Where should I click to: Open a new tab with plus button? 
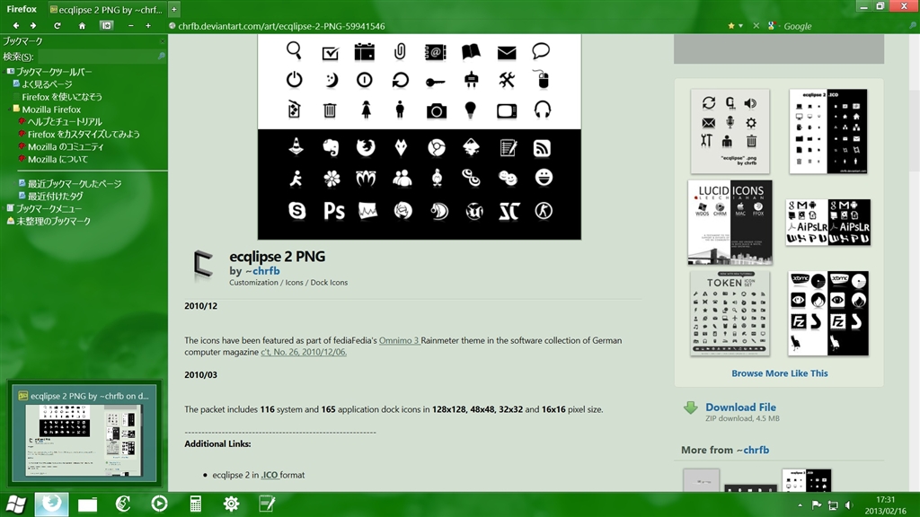click(174, 9)
